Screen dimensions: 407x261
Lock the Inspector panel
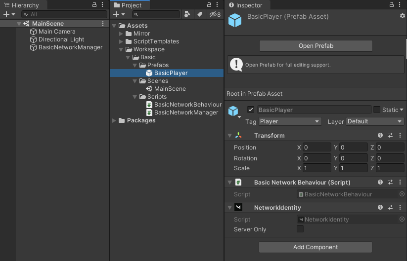tap(392, 4)
